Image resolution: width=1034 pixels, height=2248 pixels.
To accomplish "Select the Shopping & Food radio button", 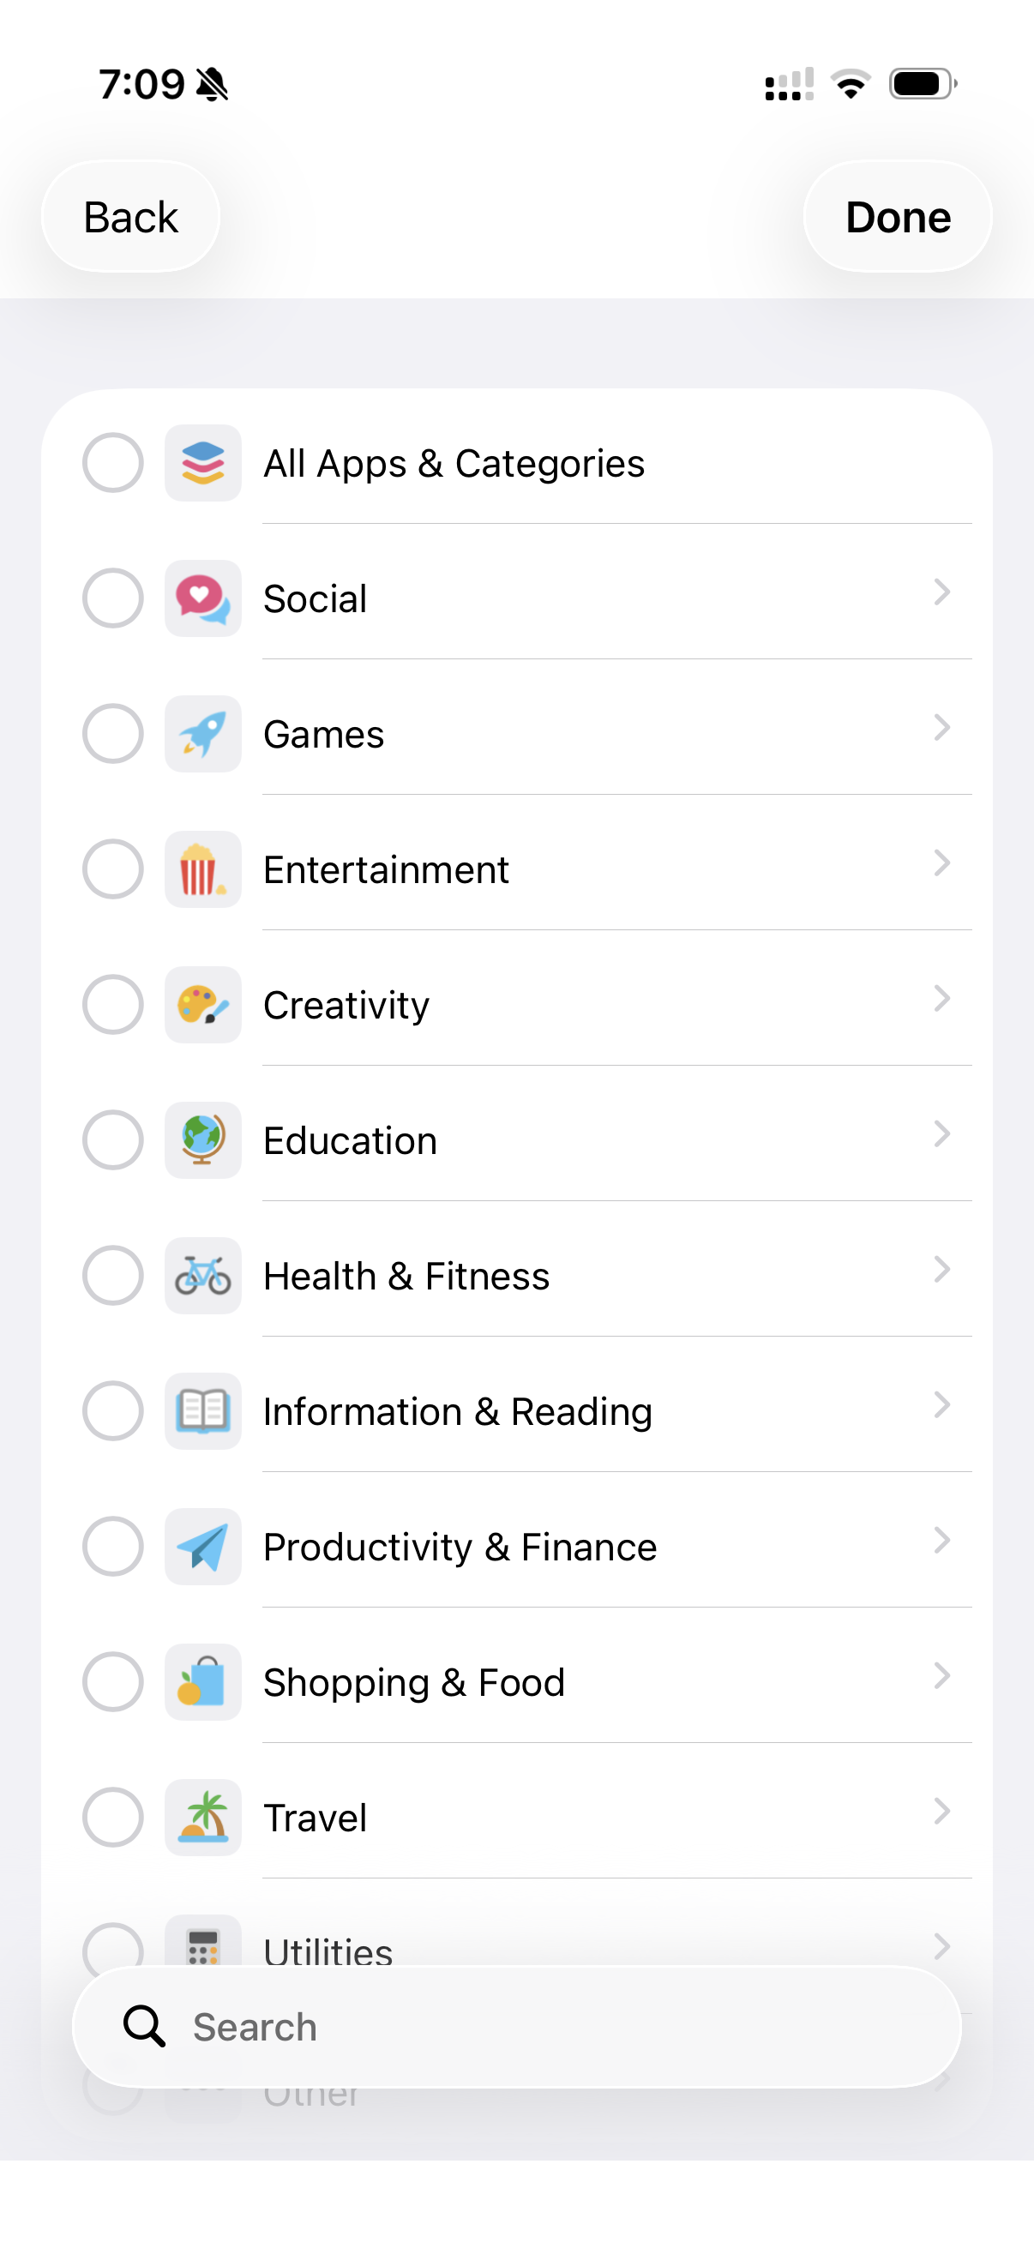I will (x=112, y=1681).
